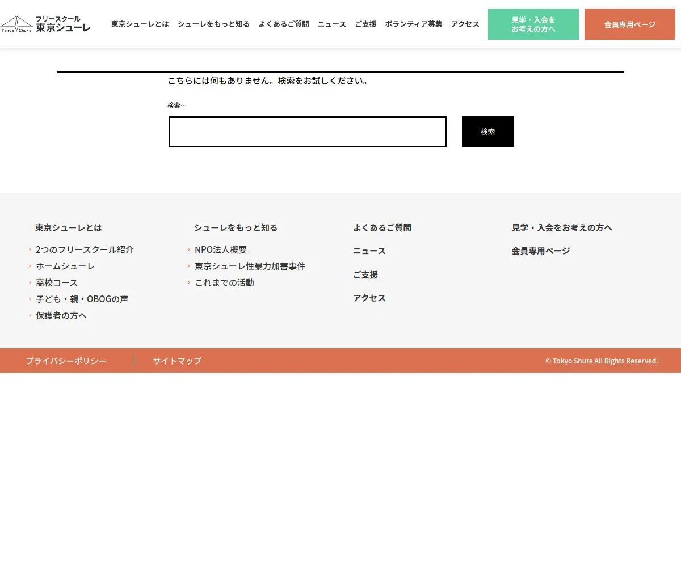This screenshot has height=567, width=681.
Task: Open よくあるご質問 in top navigation
Action: 284,24
